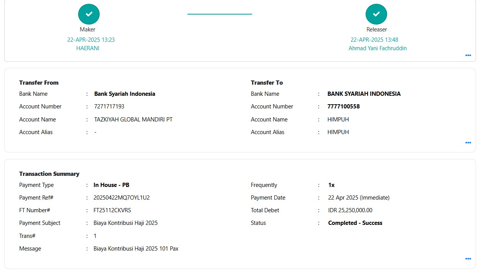Click Transfer To account name value HIMPUH
The image size is (481, 272).
pos(338,120)
